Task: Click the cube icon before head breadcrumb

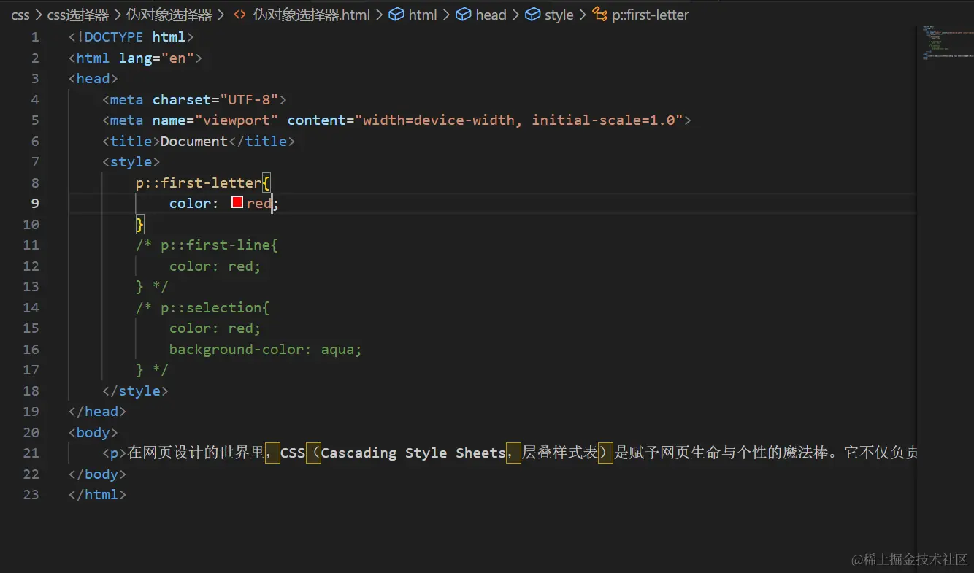Action: [x=464, y=15]
